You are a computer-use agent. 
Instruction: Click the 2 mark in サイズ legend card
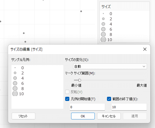(103, 19)
